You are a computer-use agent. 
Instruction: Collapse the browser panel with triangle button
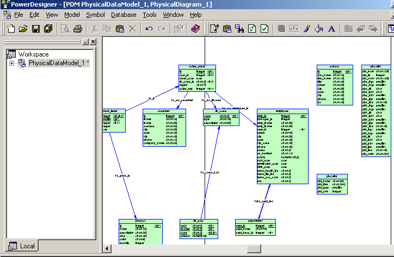click(x=85, y=42)
